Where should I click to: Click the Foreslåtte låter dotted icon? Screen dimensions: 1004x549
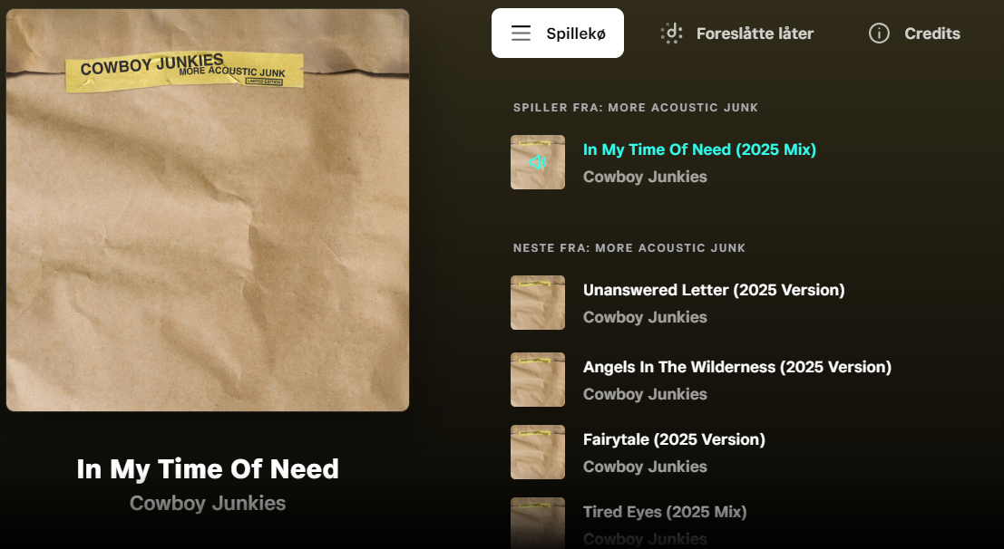tap(672, 34)
